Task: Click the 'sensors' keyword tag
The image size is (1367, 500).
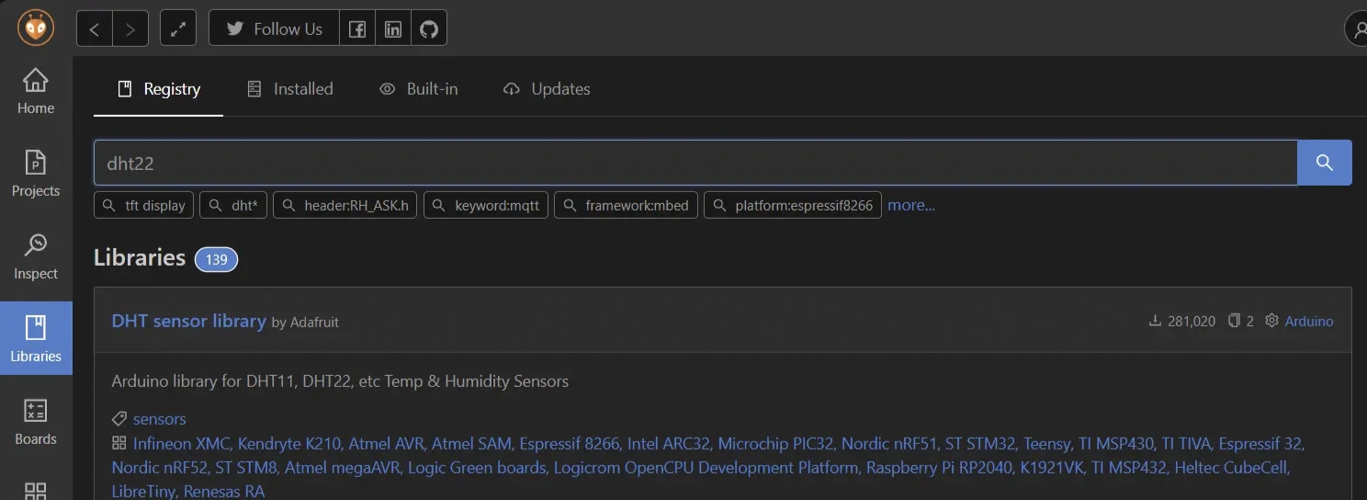Action: 160,419
